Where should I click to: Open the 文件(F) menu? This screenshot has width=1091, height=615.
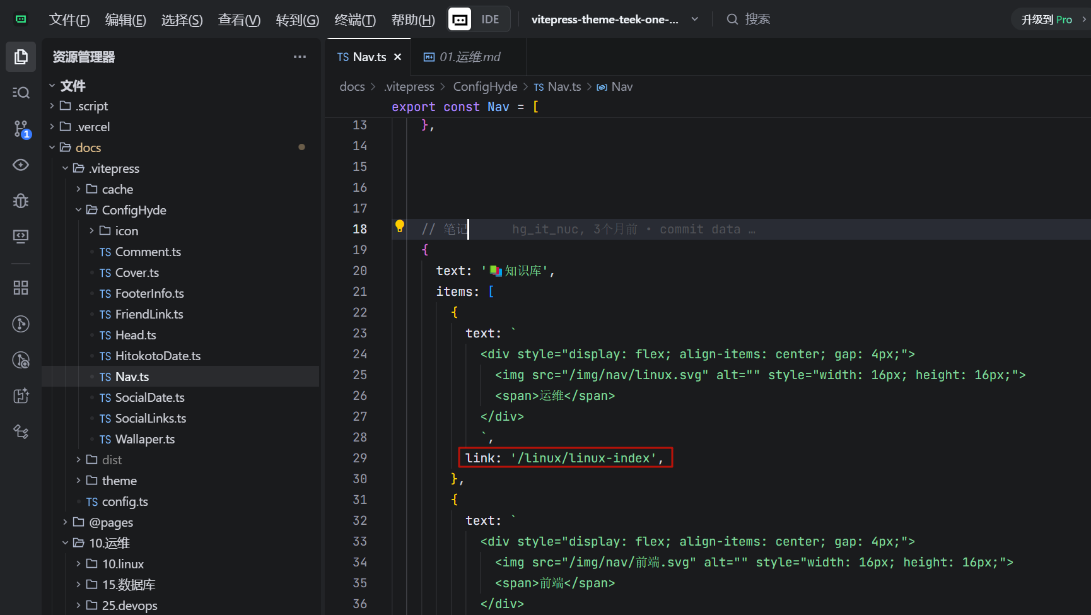[69, 20]
